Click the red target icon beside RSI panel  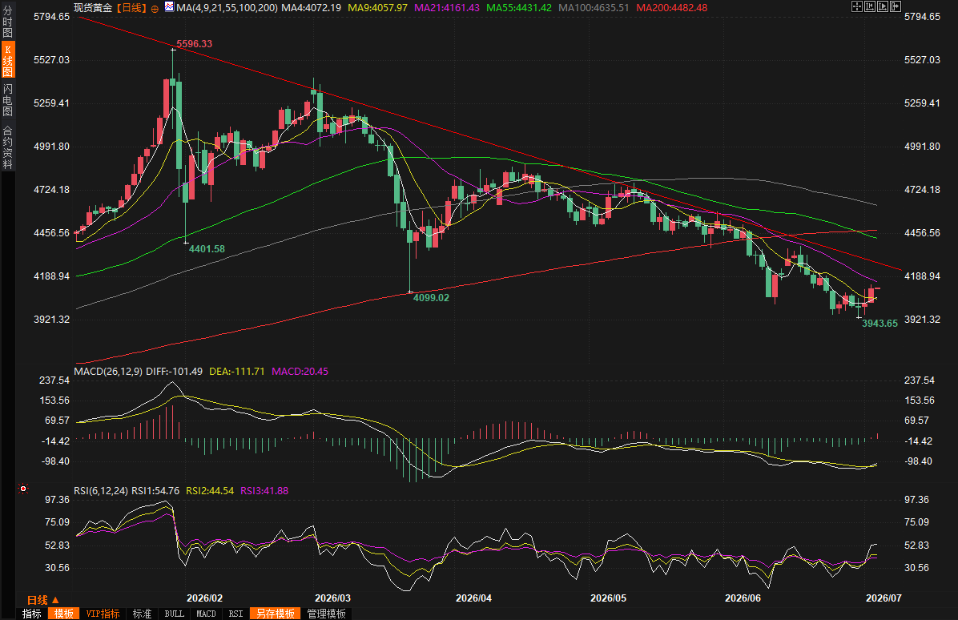click(23, 489)
